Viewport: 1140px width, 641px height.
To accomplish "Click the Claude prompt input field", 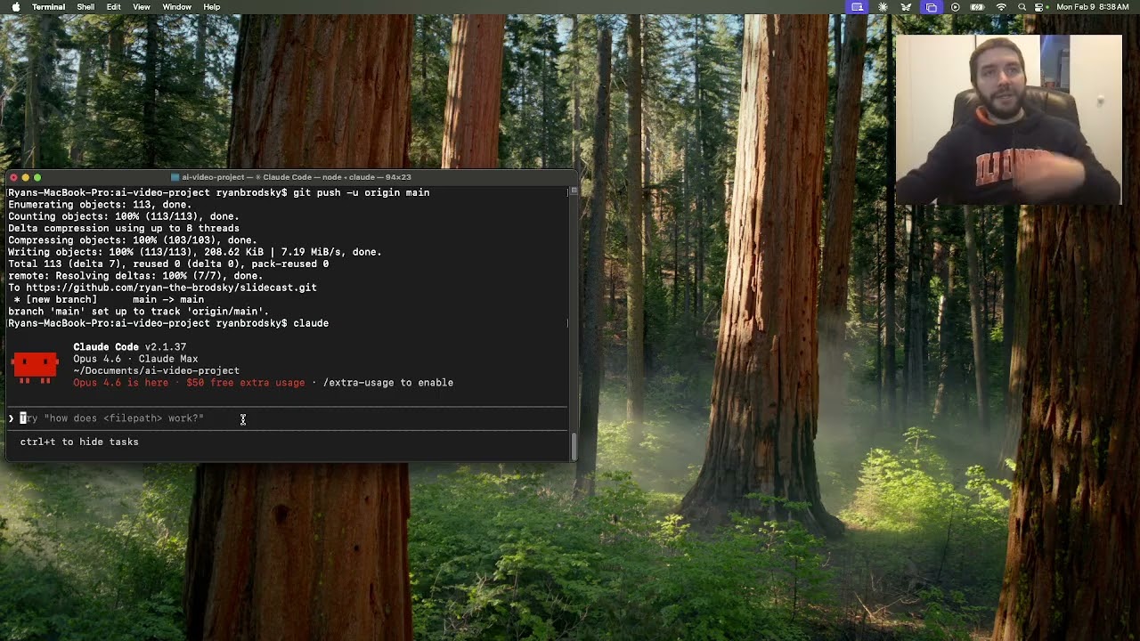I will [288, 418].
